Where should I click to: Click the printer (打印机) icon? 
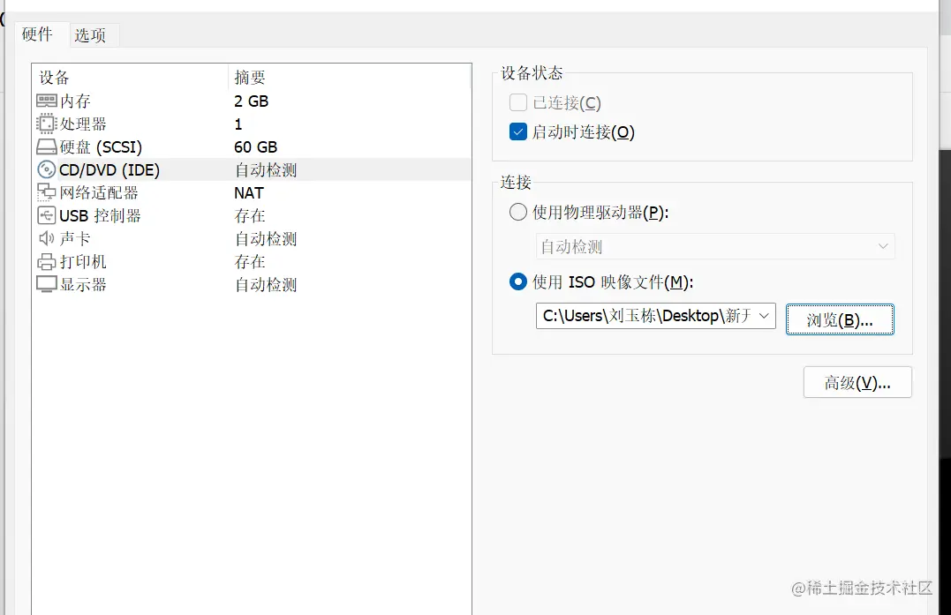[x=47, y=262]
